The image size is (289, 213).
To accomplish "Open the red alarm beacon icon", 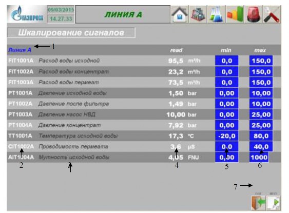I will tap(253, 14).
